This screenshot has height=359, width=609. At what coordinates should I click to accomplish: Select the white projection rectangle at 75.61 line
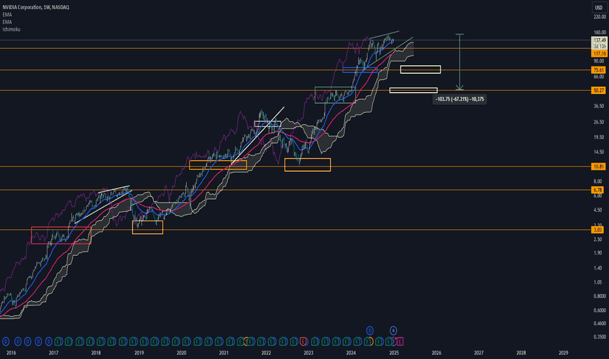(x=421, y=69)
